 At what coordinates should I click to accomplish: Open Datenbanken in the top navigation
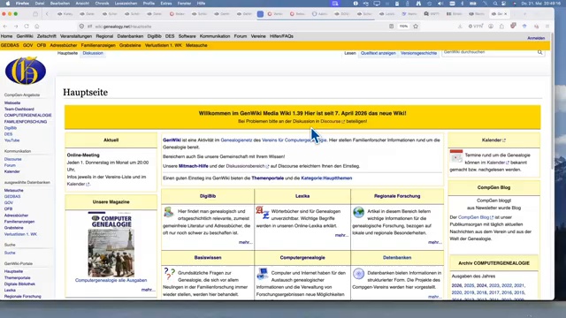130,36
